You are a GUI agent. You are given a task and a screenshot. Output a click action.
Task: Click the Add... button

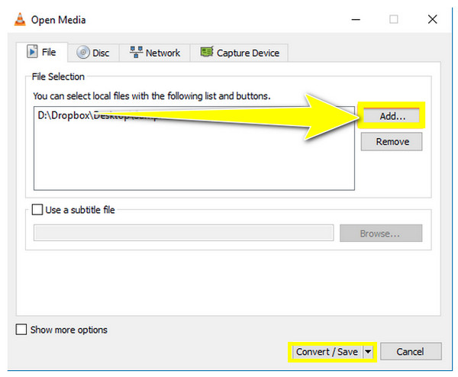[x=392, y=116]
